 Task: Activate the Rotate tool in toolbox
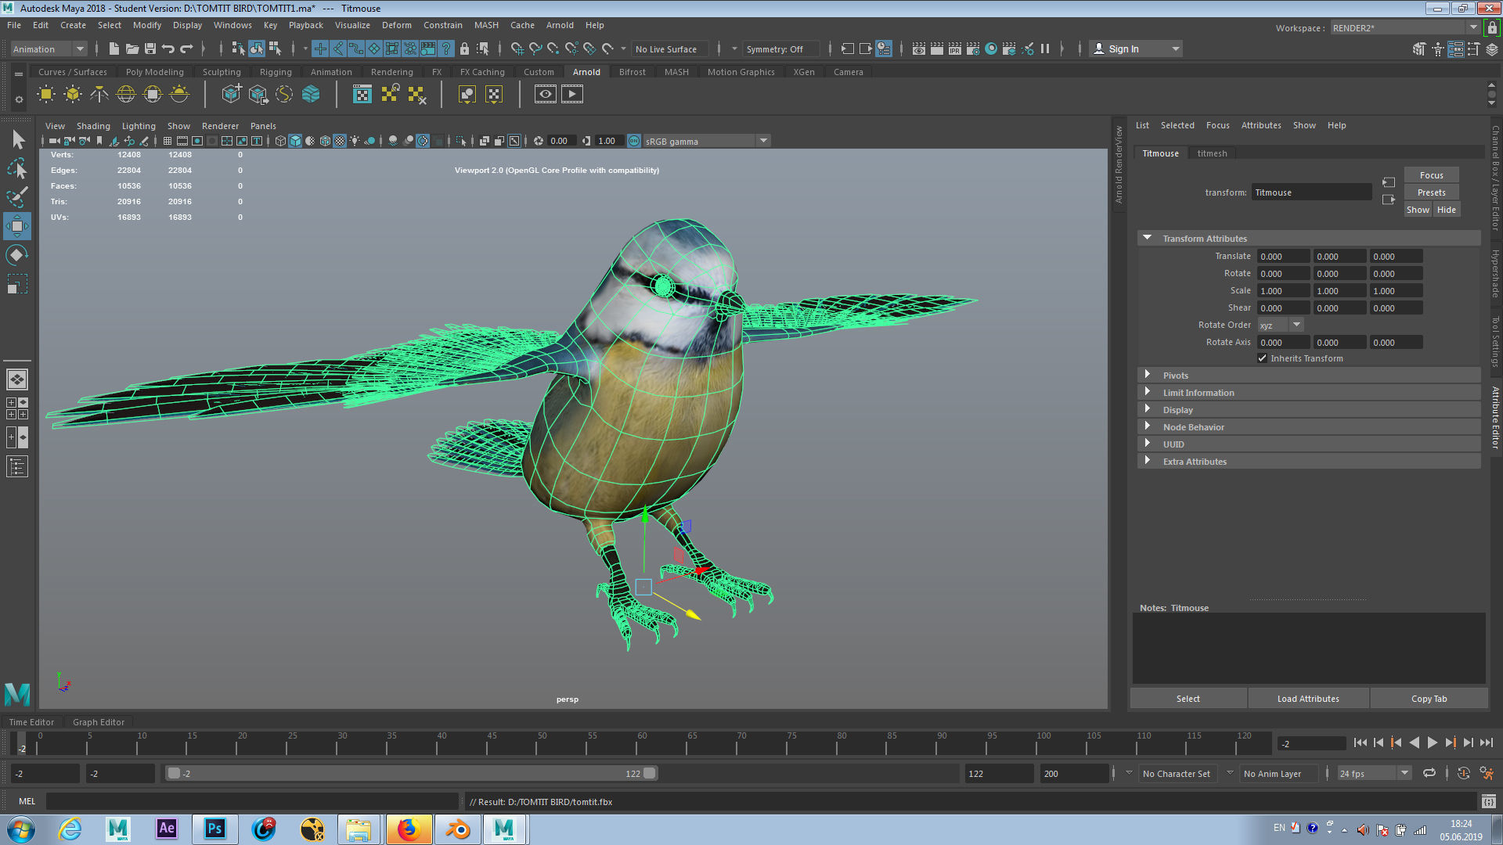click(x=17, y=255)
